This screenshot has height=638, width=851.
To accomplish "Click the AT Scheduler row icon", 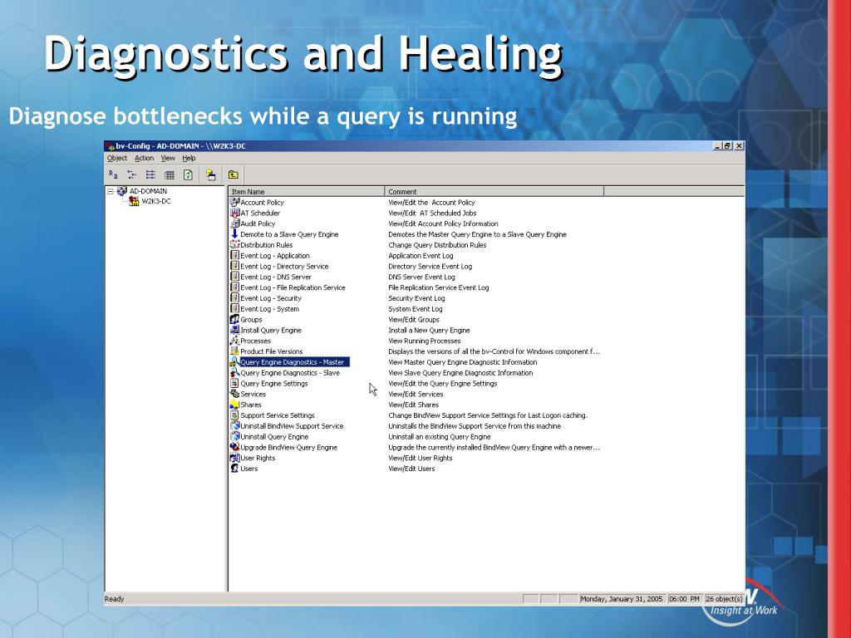I will (x=234, y=213).
